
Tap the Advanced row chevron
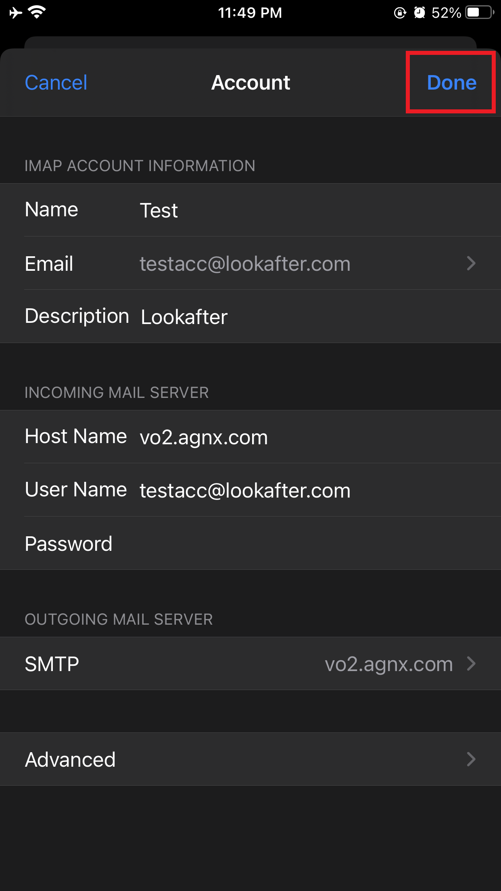coord(471,759)
